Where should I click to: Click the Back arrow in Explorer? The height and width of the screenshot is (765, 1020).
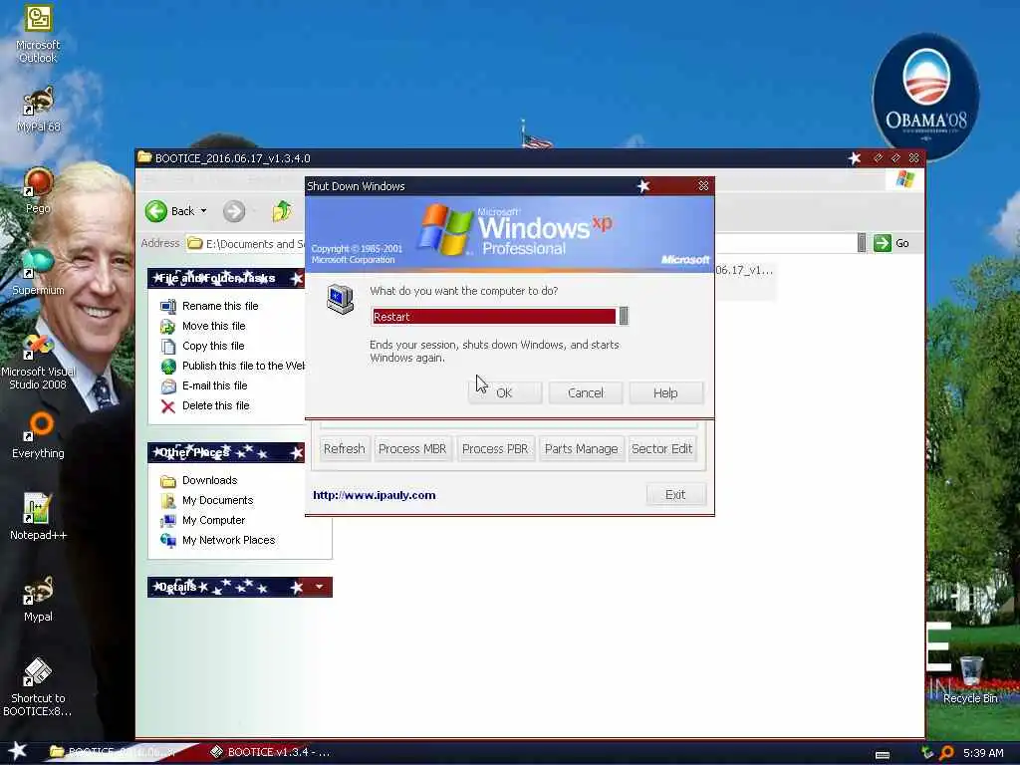pyautogui.click(x=156, y=211)
